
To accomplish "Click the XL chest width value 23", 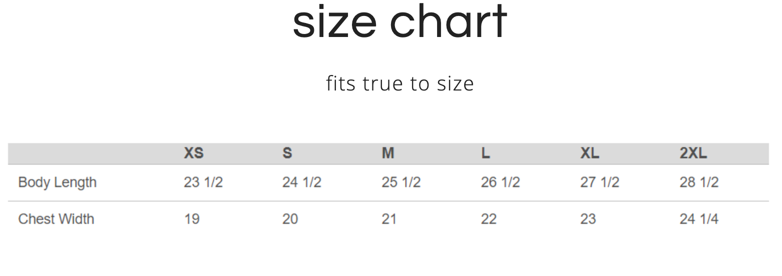I will click(588, 219).
